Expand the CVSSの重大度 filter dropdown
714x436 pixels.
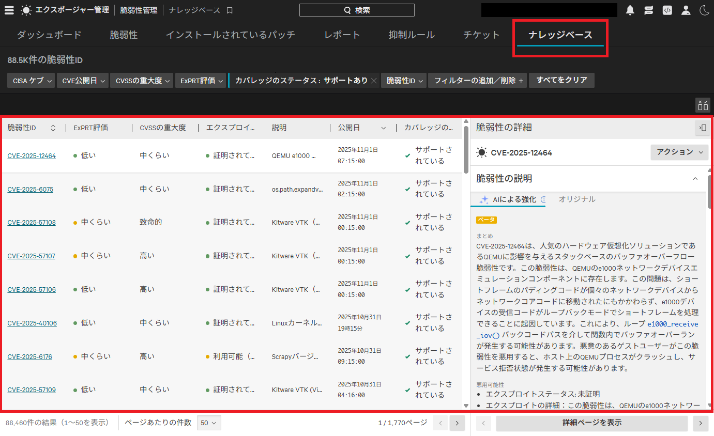142,81
